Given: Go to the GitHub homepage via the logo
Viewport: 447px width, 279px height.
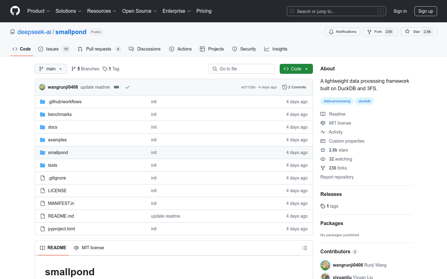Looking at the screenshot, I should [15, 11].
